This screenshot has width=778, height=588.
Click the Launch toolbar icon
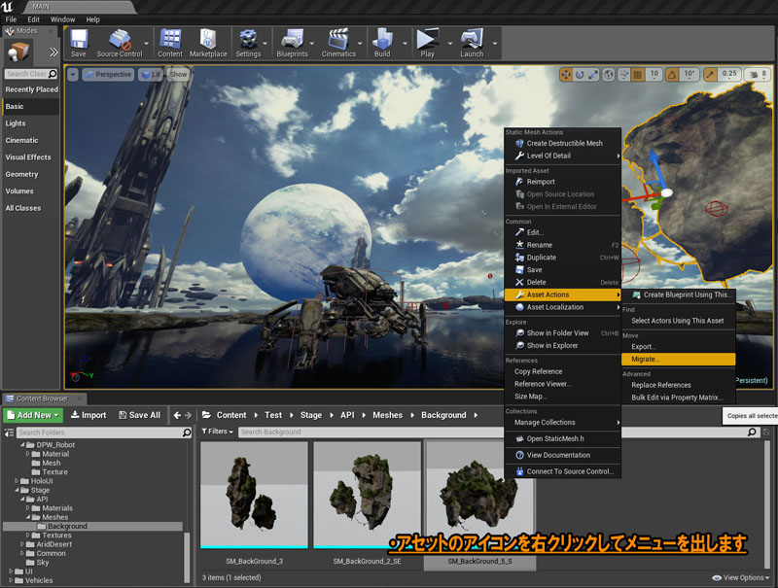pyautogui.click(x=472, y=43)
